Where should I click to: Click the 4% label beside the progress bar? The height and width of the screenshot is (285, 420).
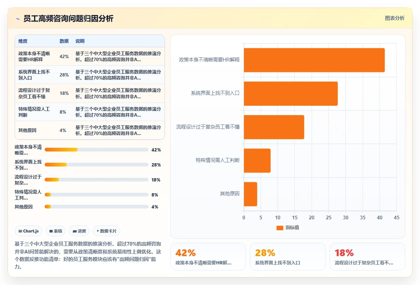(154, 207)
